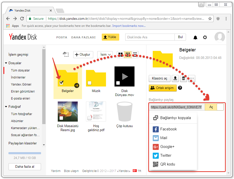The height and width of the screenshot is (179, 234).
Task: Click the download icon for Belgeler
Action: [175, 78]
